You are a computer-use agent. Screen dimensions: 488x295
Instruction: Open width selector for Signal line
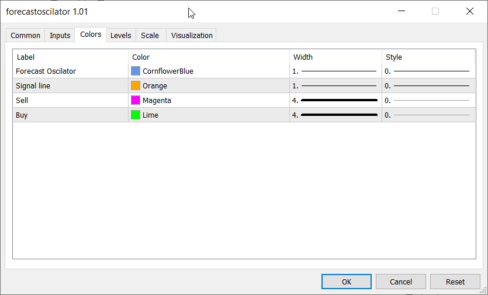335,85
